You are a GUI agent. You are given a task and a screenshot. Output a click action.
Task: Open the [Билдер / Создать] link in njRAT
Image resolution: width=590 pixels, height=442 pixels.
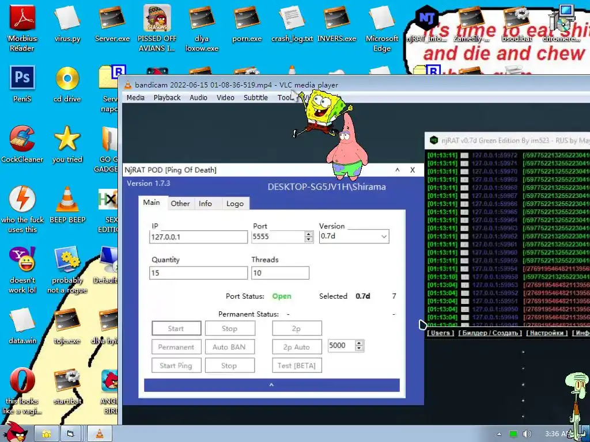(x=490, y=333)
